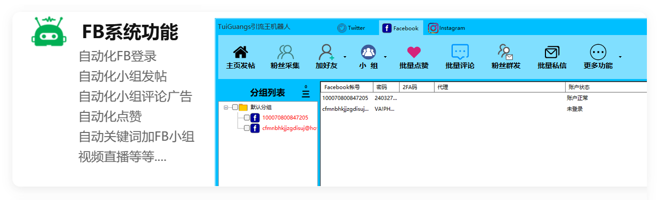Open the 粉丝群发 fan mass-send tool
The image size is (665, 200).
coord(506,57)
